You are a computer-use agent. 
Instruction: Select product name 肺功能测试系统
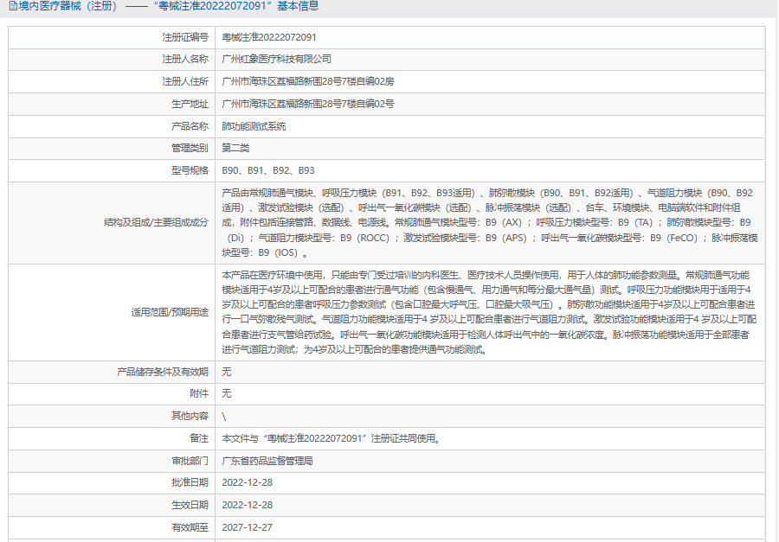click(254, 126)
